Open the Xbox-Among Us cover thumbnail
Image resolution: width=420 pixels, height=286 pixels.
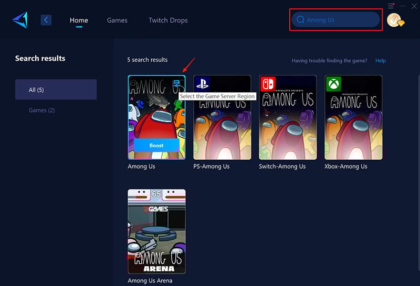[353, 117]
